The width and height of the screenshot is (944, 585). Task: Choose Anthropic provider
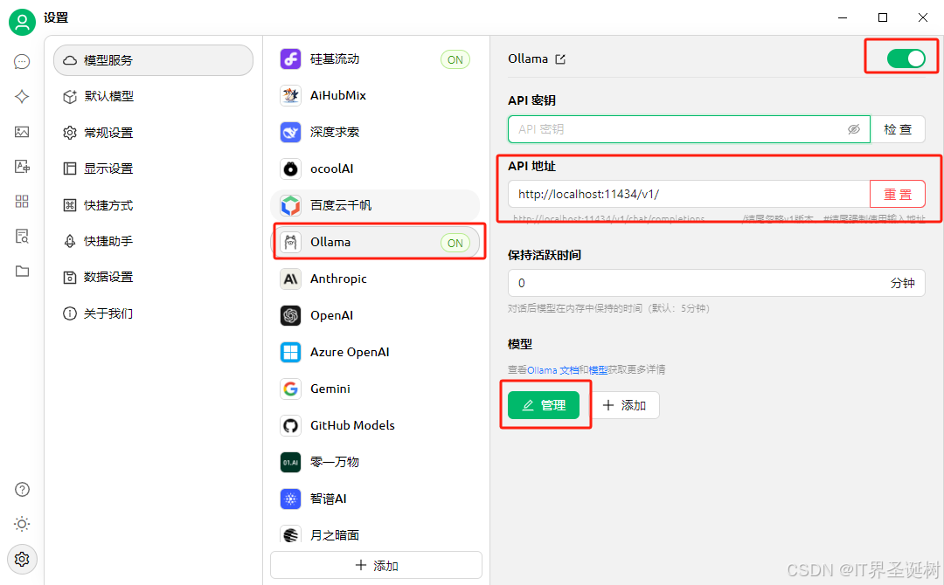click(376, 279)
